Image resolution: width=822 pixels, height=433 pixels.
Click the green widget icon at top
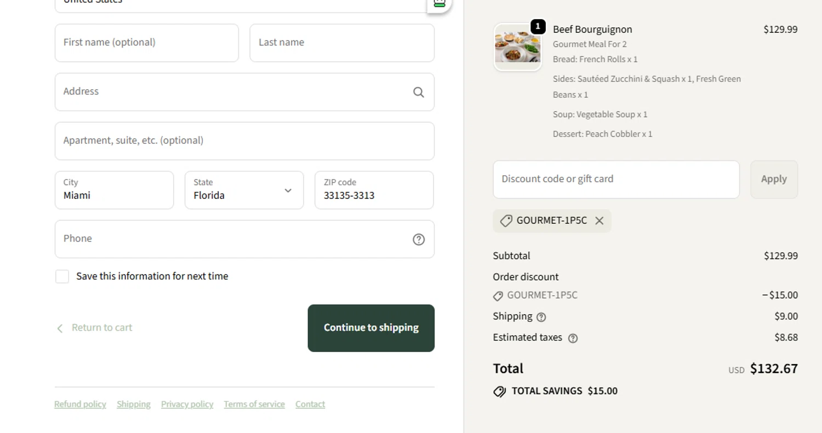pyautogui.click(x=439, y=3)
